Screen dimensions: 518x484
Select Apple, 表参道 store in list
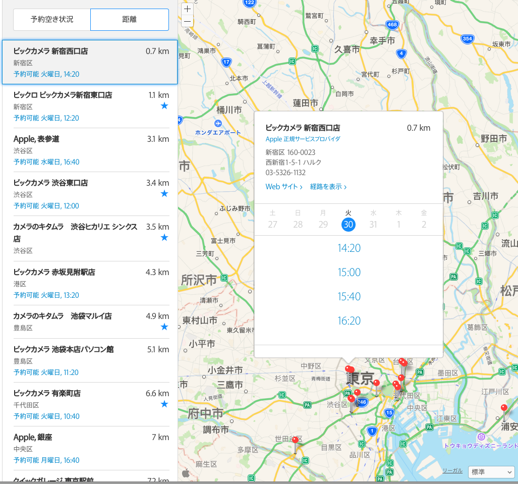tap(91, 150)
